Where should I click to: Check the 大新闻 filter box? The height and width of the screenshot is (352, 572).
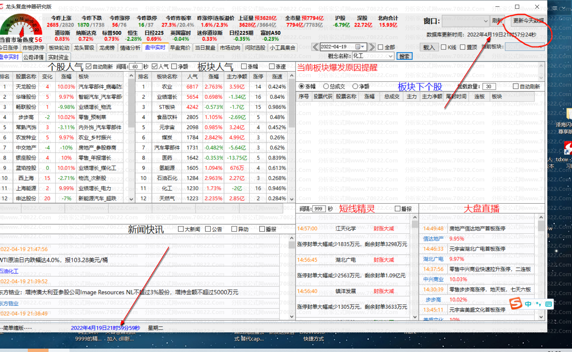[x=181, y=229]
